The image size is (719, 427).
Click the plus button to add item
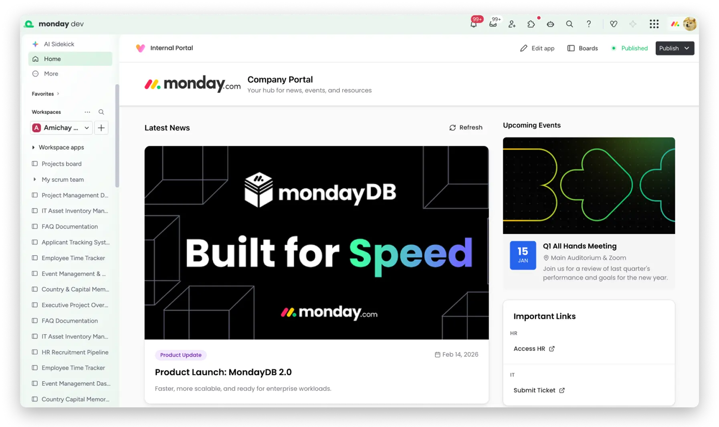click(101, 128)
